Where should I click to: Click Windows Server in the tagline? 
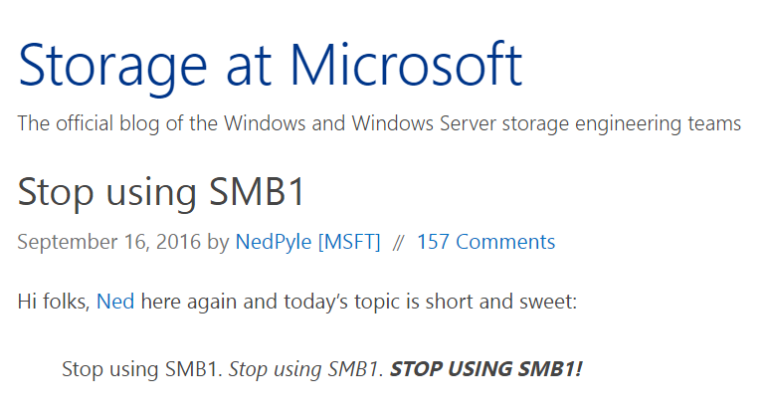coord(424,123)
